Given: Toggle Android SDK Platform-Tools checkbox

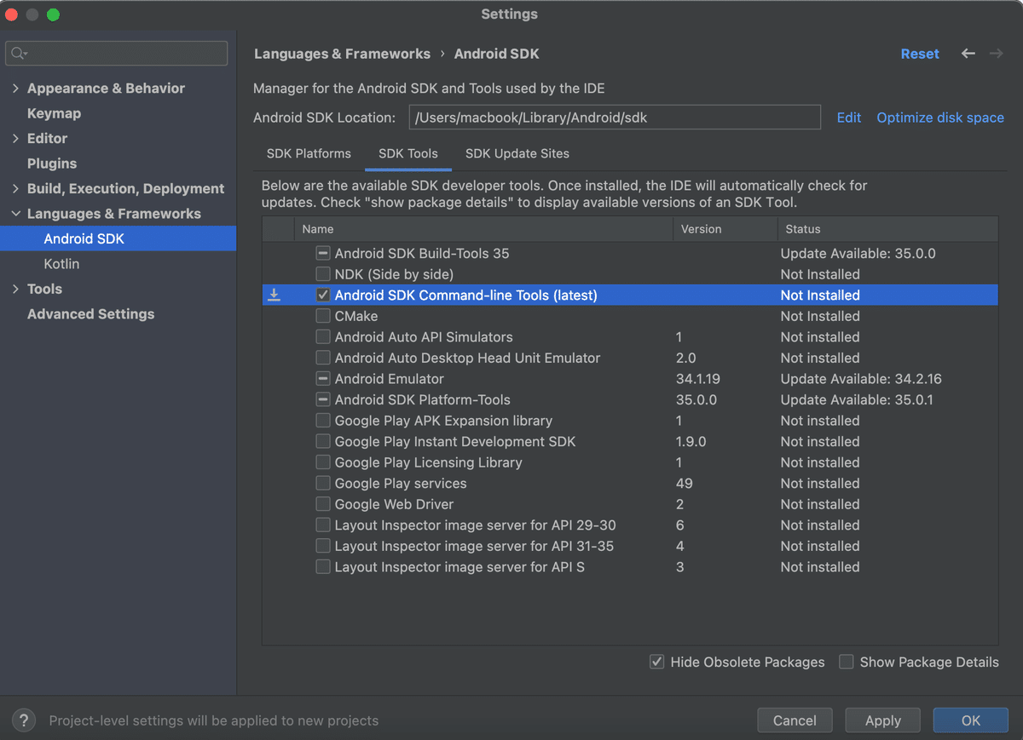Looking at the screenshot, I should (323, 399).
